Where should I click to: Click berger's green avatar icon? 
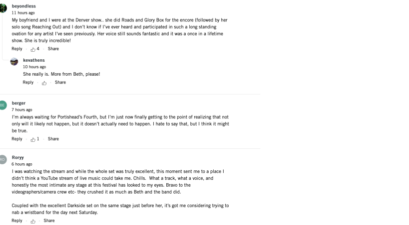point(3,105)
